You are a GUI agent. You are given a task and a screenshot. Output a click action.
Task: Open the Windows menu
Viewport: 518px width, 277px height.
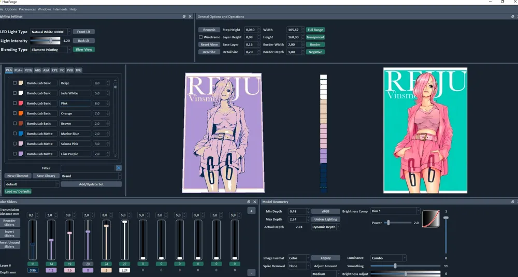coord(44,9)
